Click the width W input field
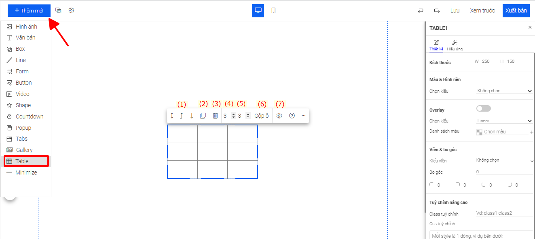 [490, 62]
